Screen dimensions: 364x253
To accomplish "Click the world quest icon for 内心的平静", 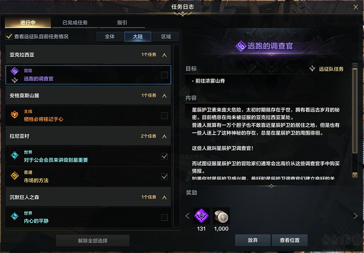I will coord(15,216).
